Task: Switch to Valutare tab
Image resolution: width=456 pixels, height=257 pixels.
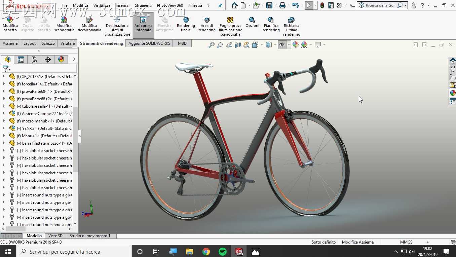Action: tap(68, 43)
